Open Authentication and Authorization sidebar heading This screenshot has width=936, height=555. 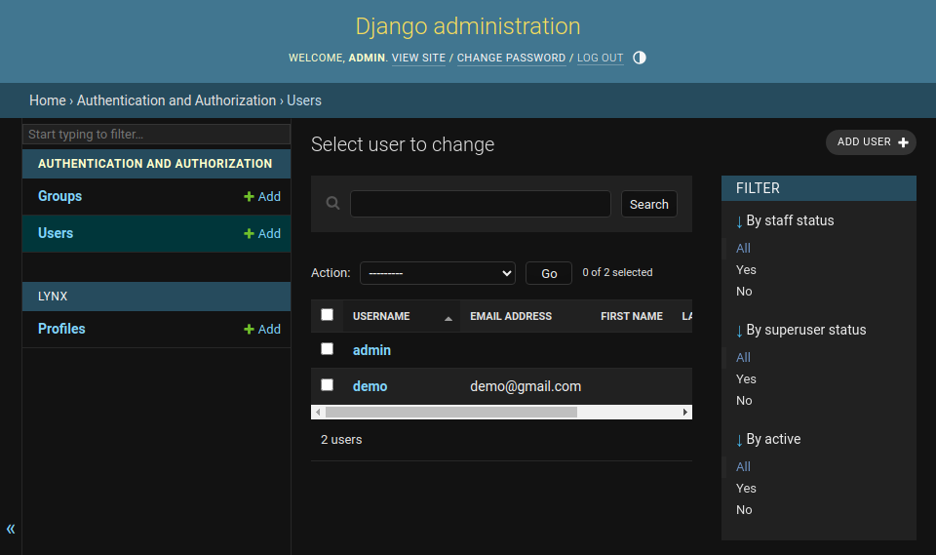tap(155, 164)
